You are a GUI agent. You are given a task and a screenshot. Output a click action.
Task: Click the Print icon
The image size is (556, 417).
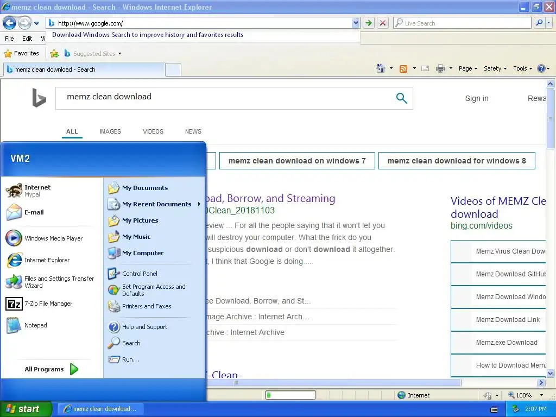440,68
